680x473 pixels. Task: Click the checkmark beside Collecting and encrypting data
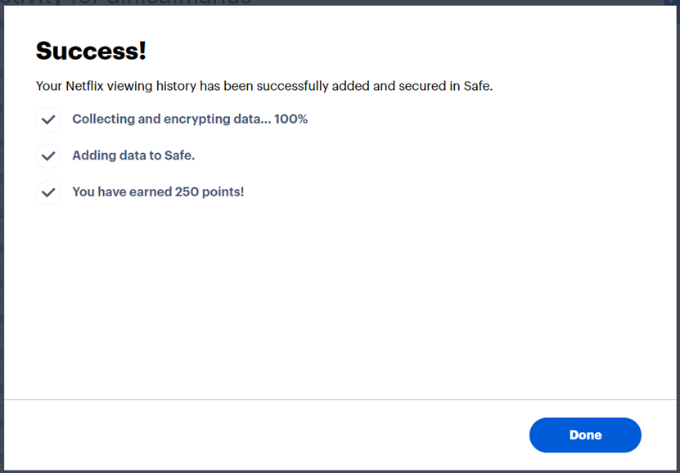(x=48, y=119)
